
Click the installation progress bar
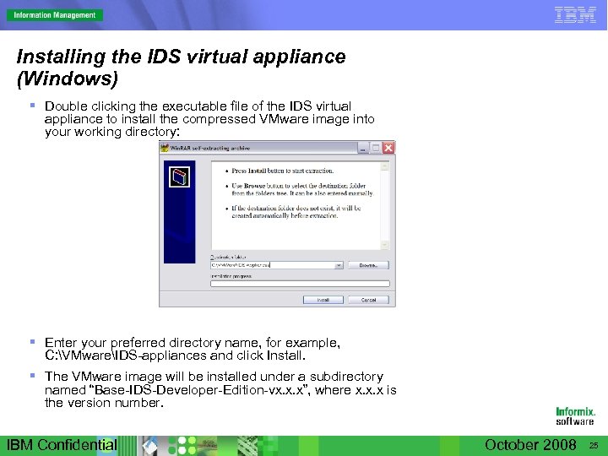[300, 284]
